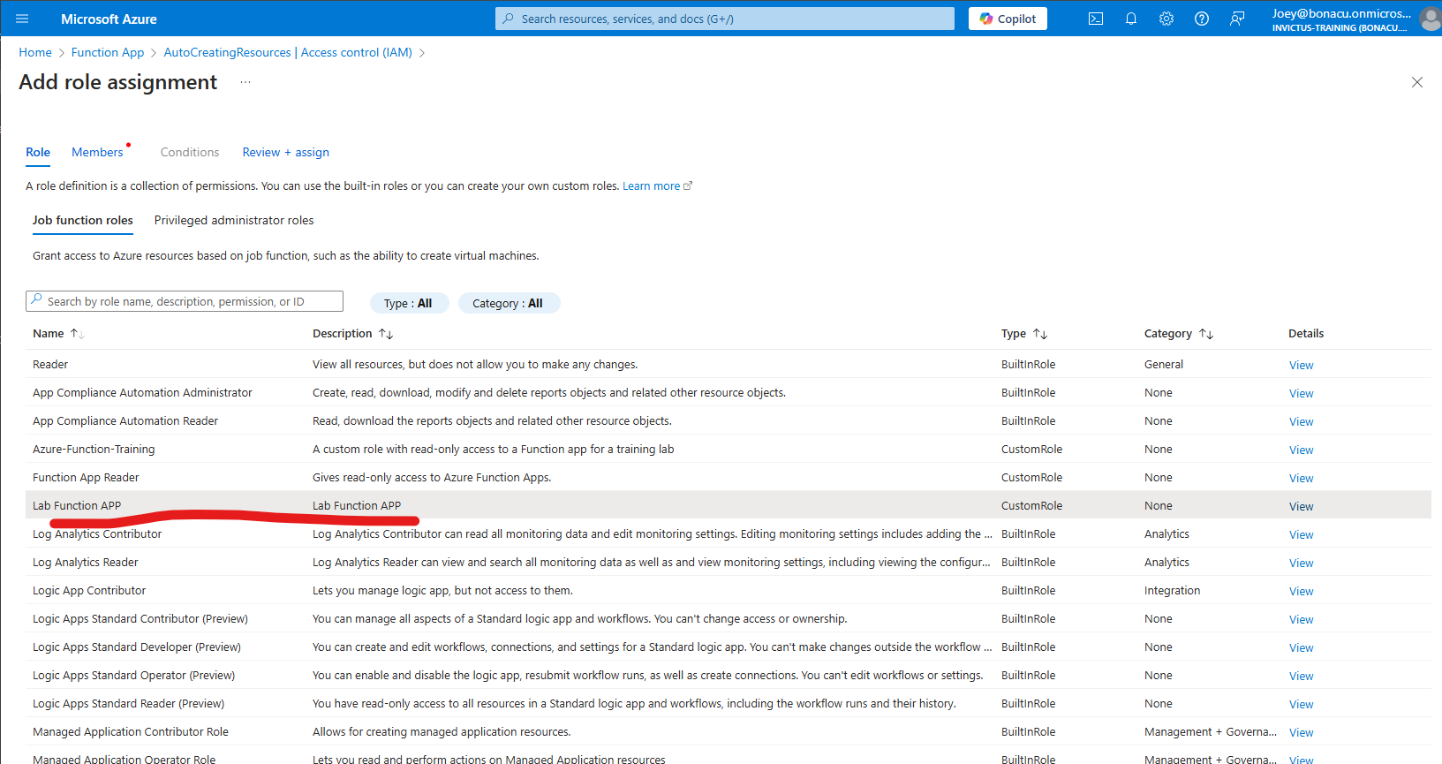
Task: Open portal settings gear
Action: point(1166,19)
